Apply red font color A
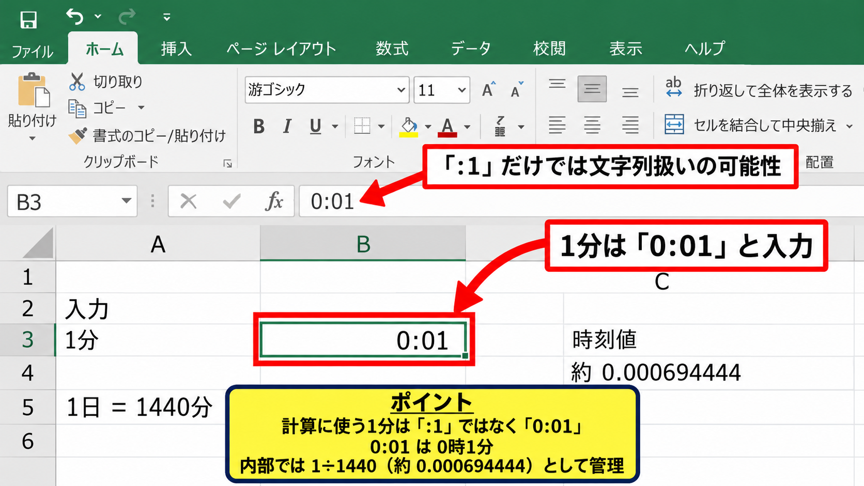This screenshot has width=864, height=486. pyautogui.click(x=448, y=127)
